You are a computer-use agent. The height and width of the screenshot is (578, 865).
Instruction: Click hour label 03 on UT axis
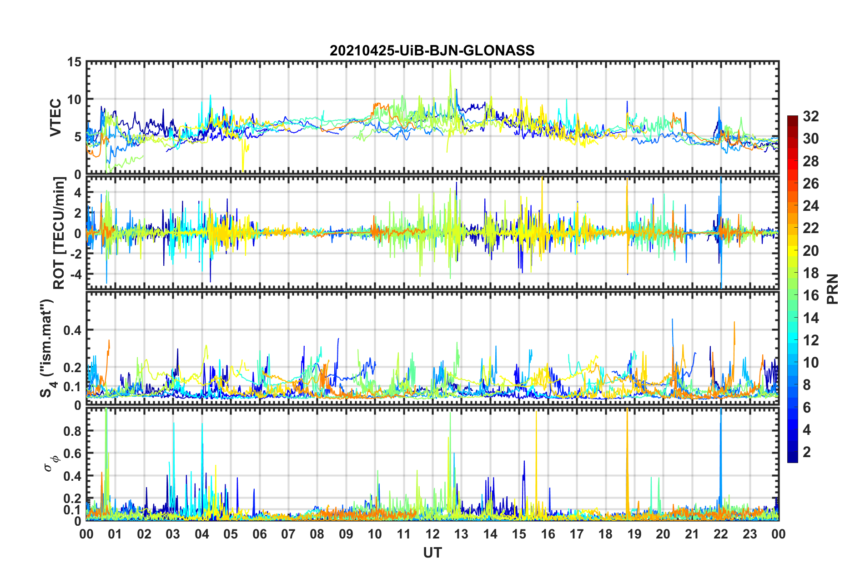173,534
